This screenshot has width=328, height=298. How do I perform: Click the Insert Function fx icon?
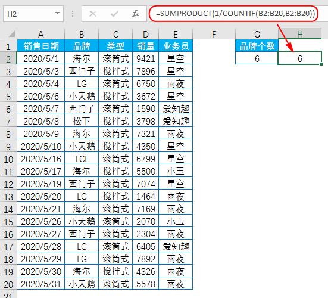(136, 14)
